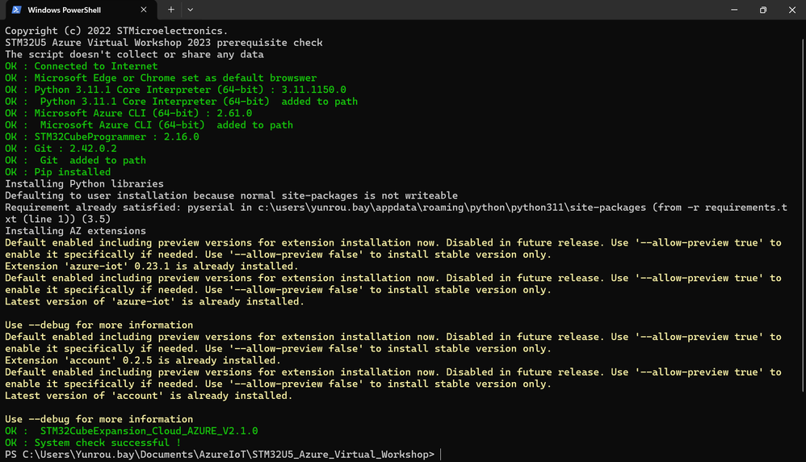Image resolution: width=806 pixels, height=462 pixels.
Task: Select the Windows PowerShell tab
Action: [73, 10]
